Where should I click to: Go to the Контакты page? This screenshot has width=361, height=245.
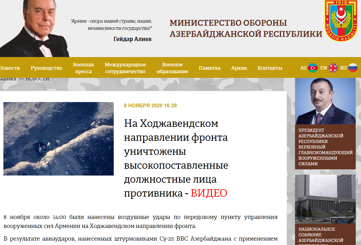(270, 68)
